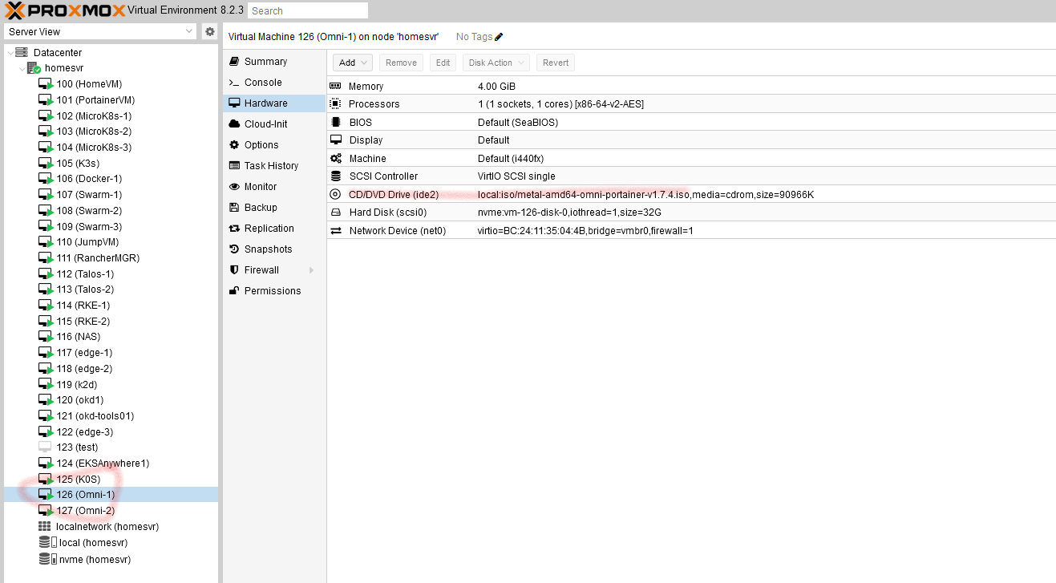The width and height of the screenshot is (1056, 583).
Task: Expand the Firewall submenu arrow
Action: click(311, 270)
